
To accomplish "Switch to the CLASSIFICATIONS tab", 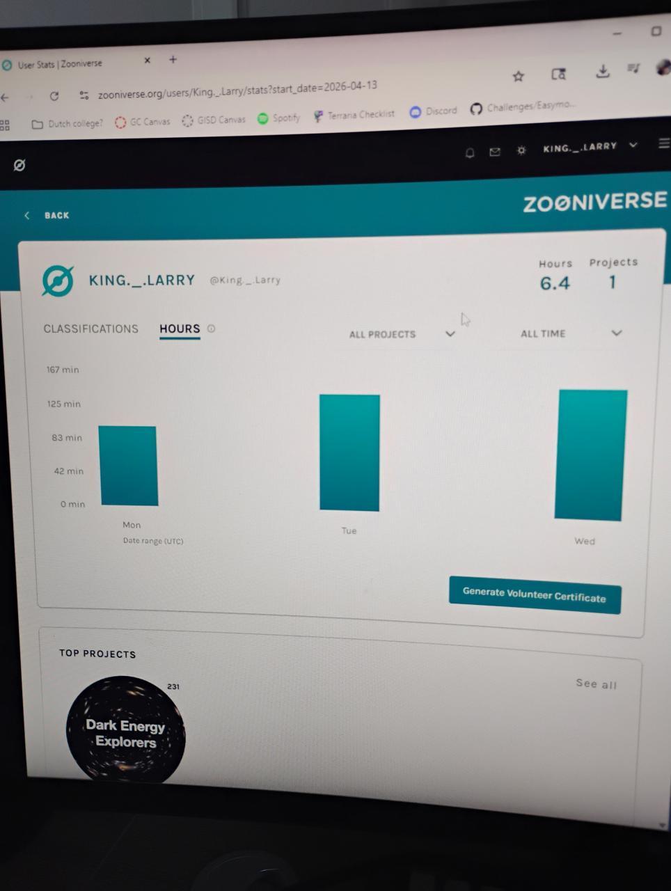I will (91, 329).
